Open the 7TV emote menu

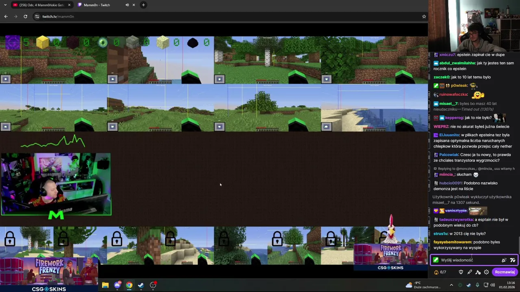512,260
